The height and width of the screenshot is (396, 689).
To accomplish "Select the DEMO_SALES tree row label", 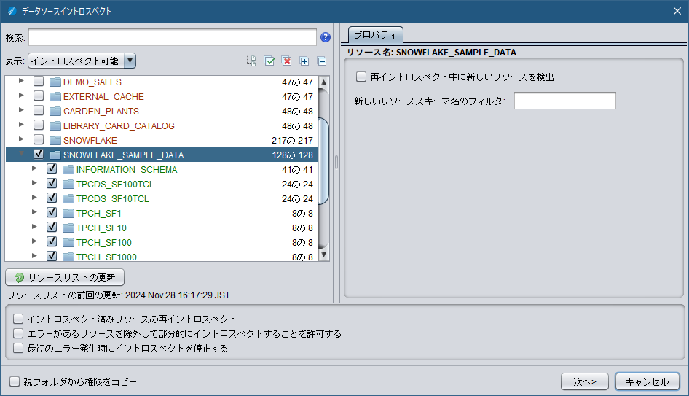I will click(x=92, y=82).
